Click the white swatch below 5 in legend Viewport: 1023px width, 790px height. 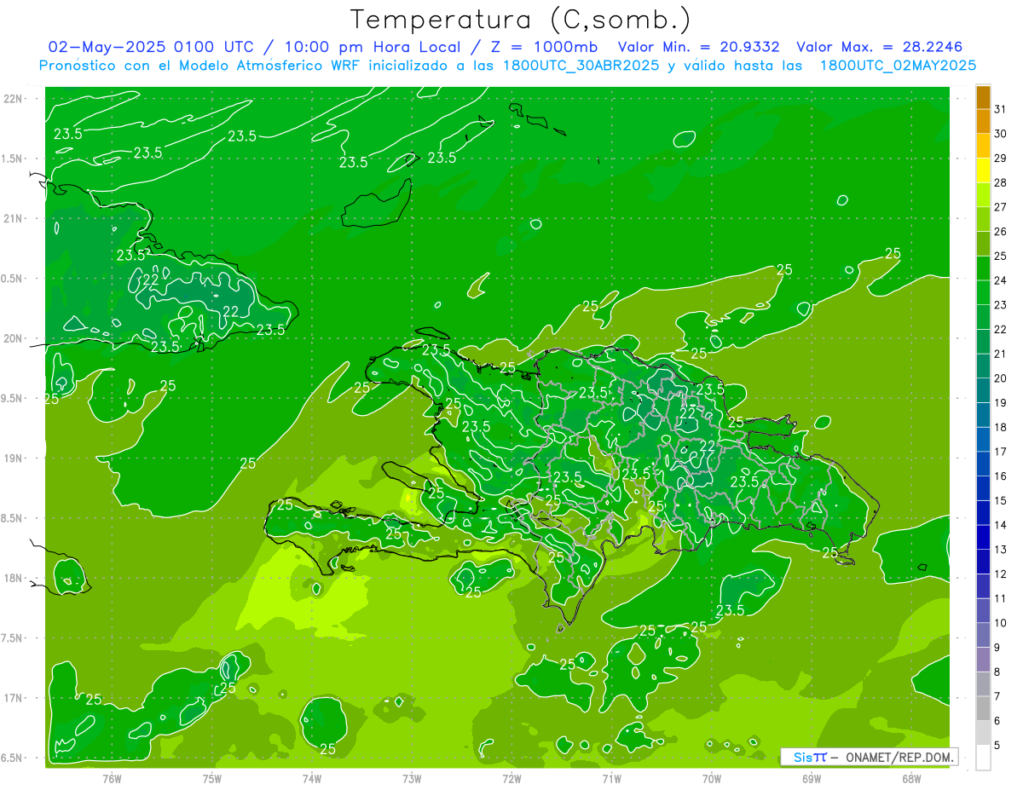pos(983,758)
